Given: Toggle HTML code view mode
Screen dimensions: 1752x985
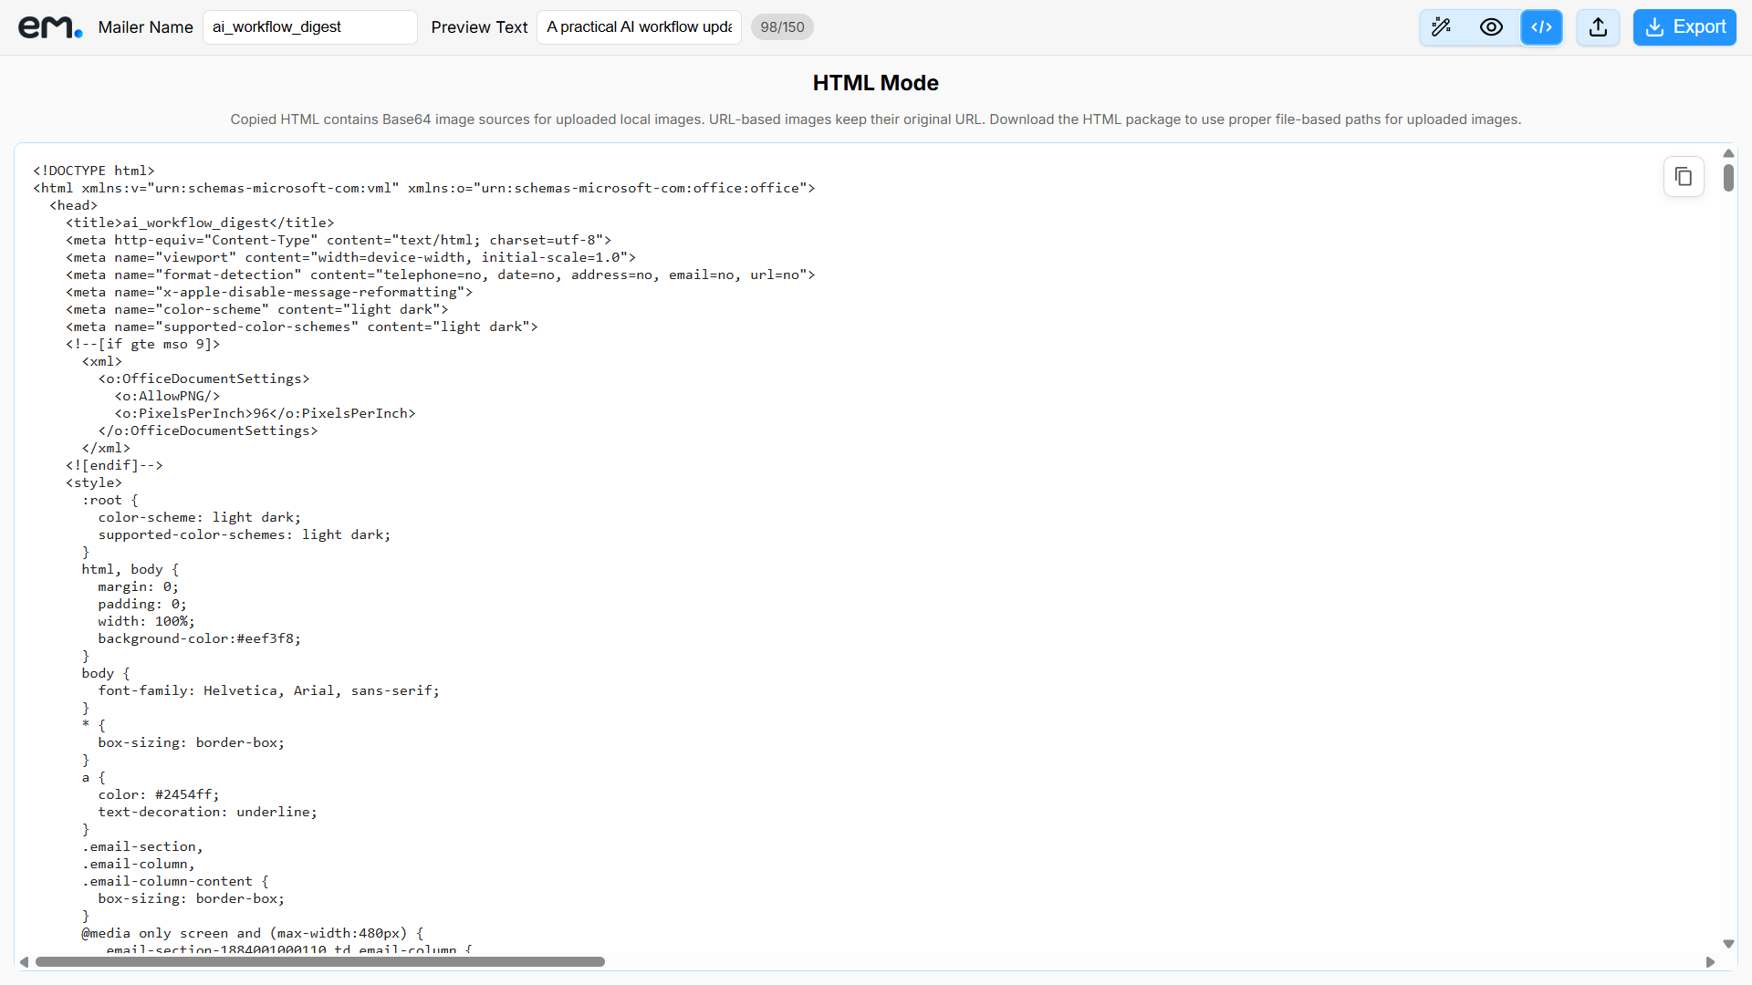Looking at the screenshot, I should (1541, 27).
